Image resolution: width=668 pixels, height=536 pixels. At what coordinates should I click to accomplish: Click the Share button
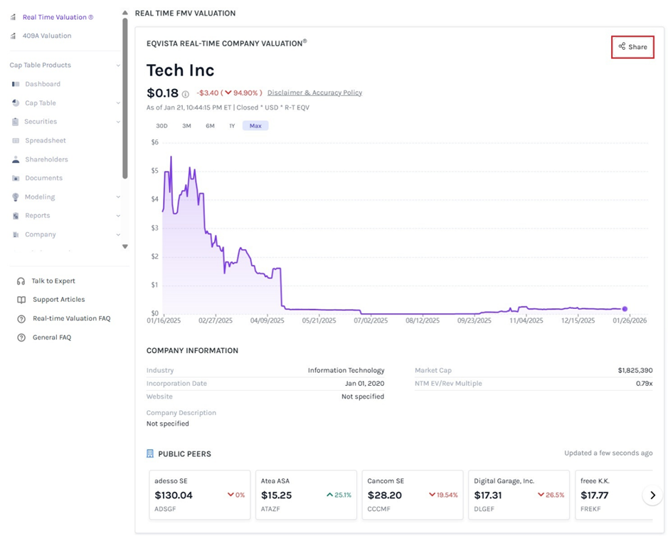tap(632, 47)
